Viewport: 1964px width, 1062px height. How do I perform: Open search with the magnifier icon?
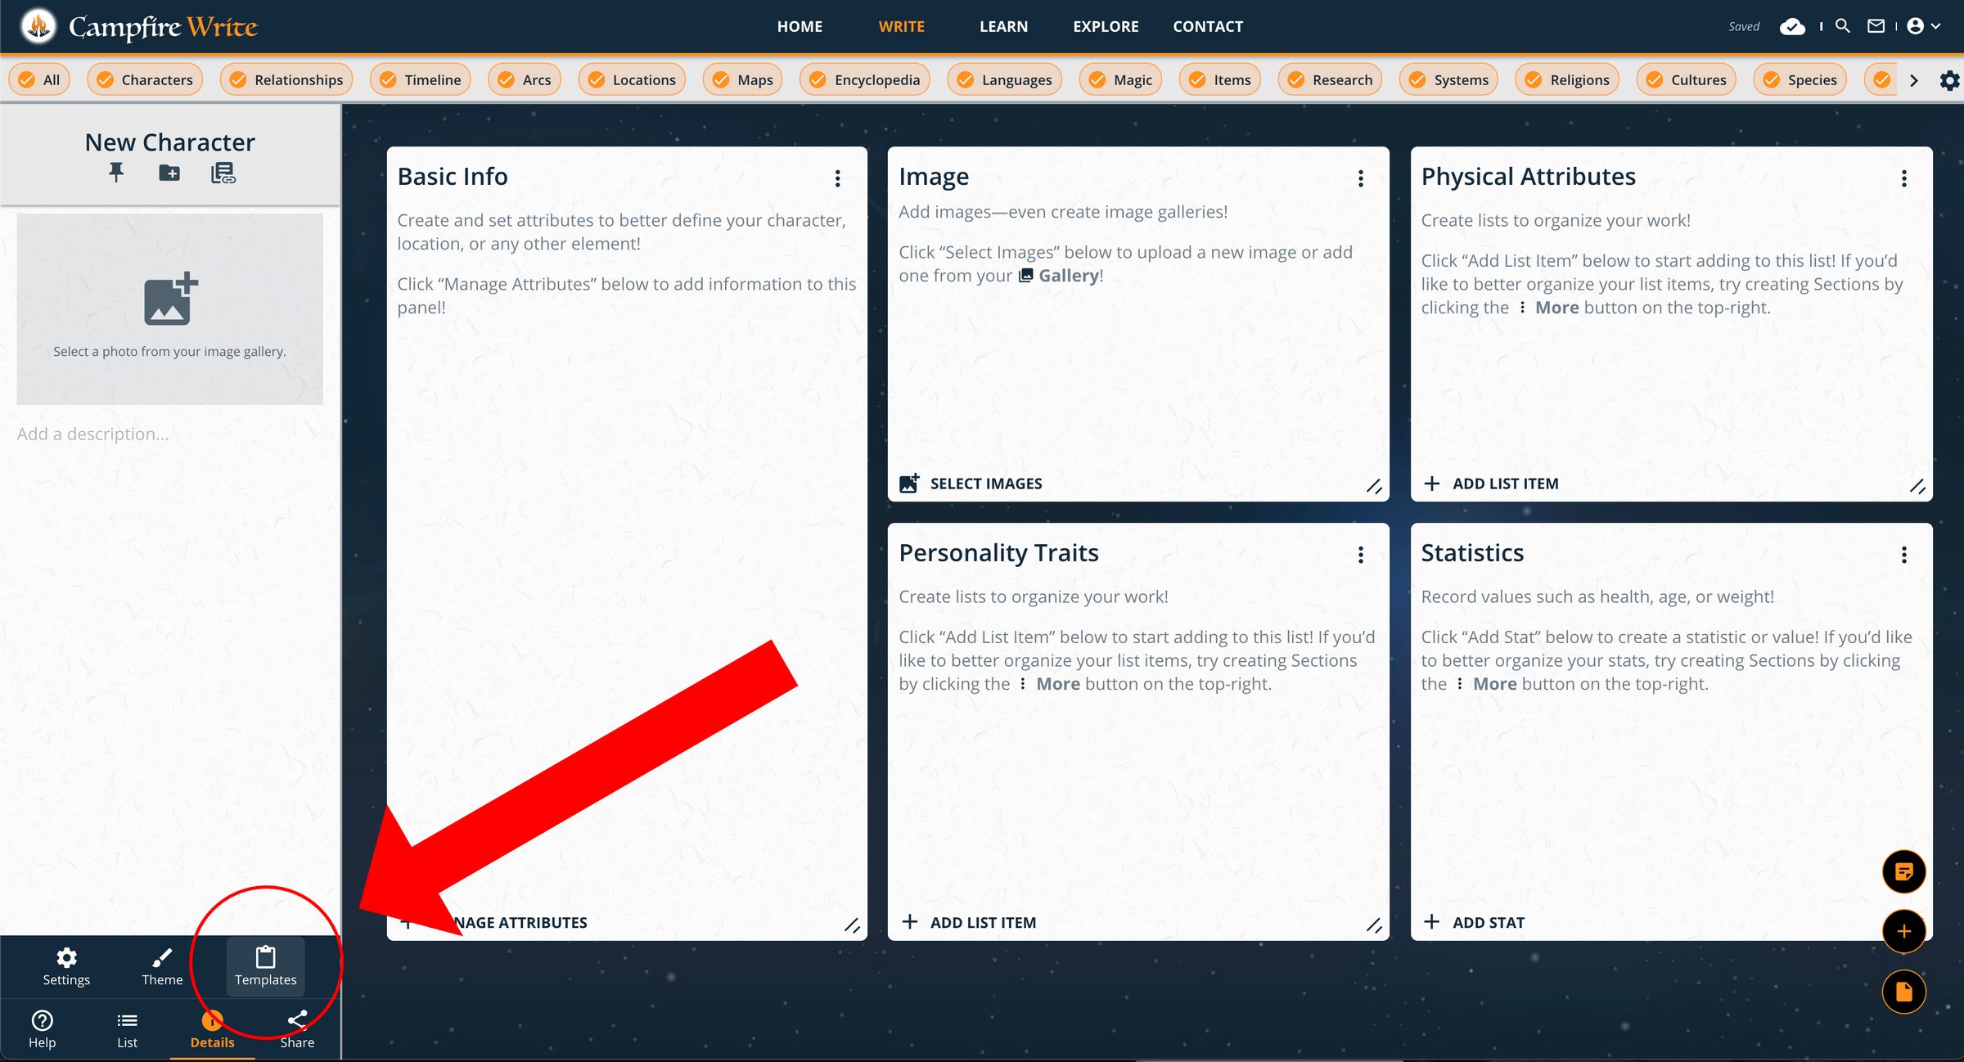click(1843, 26)
